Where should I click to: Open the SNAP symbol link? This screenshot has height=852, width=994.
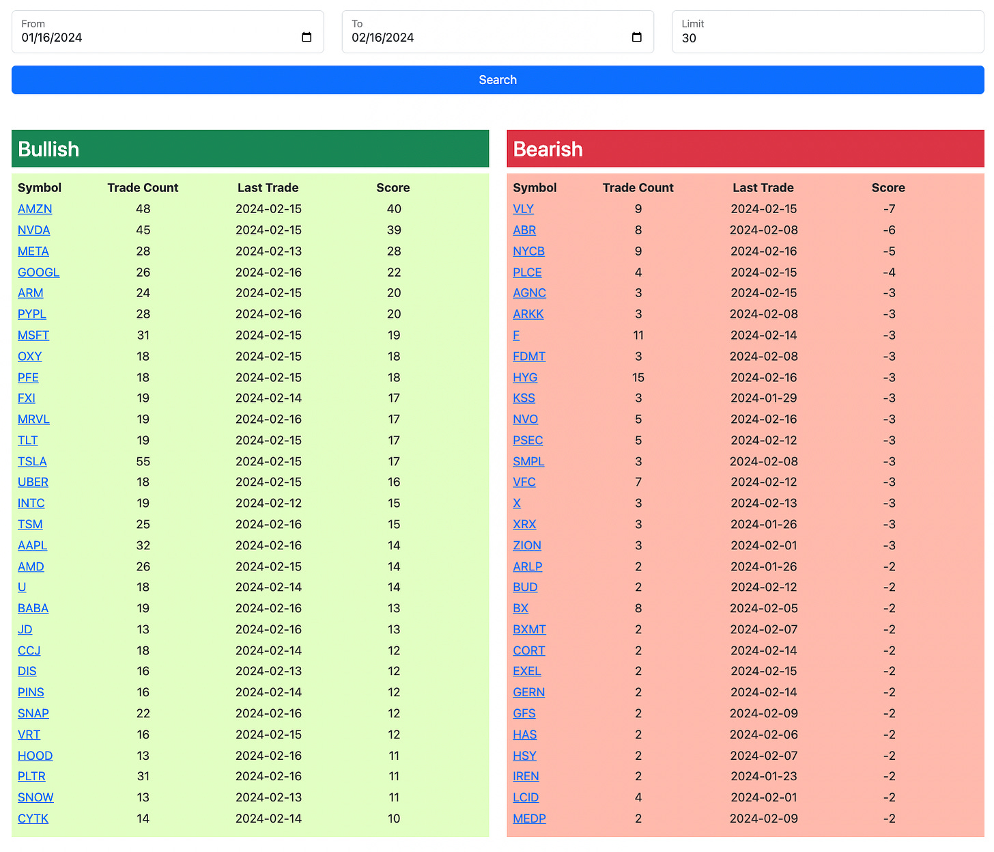pyautogui.click(x=33, y=714)
